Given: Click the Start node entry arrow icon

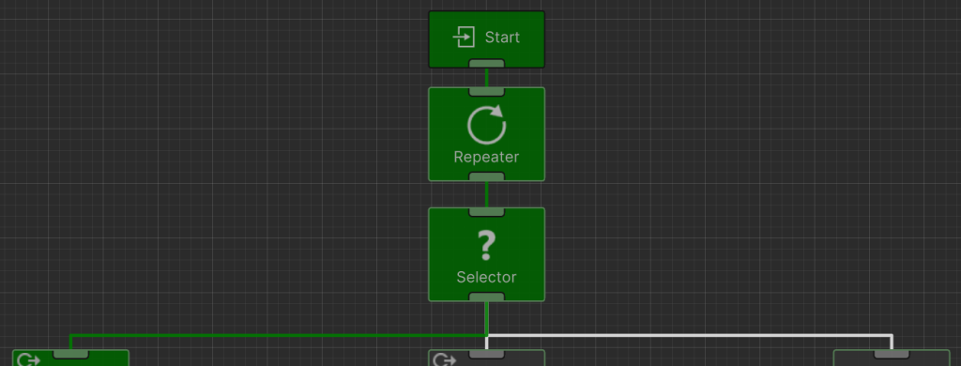Looking at the screenshot, I should [x=464, y=38].
